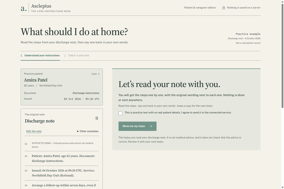Click the arrow icon on 'Show me my steps'
The width and height of the screenshot is (284, 189).
[151, 126]
